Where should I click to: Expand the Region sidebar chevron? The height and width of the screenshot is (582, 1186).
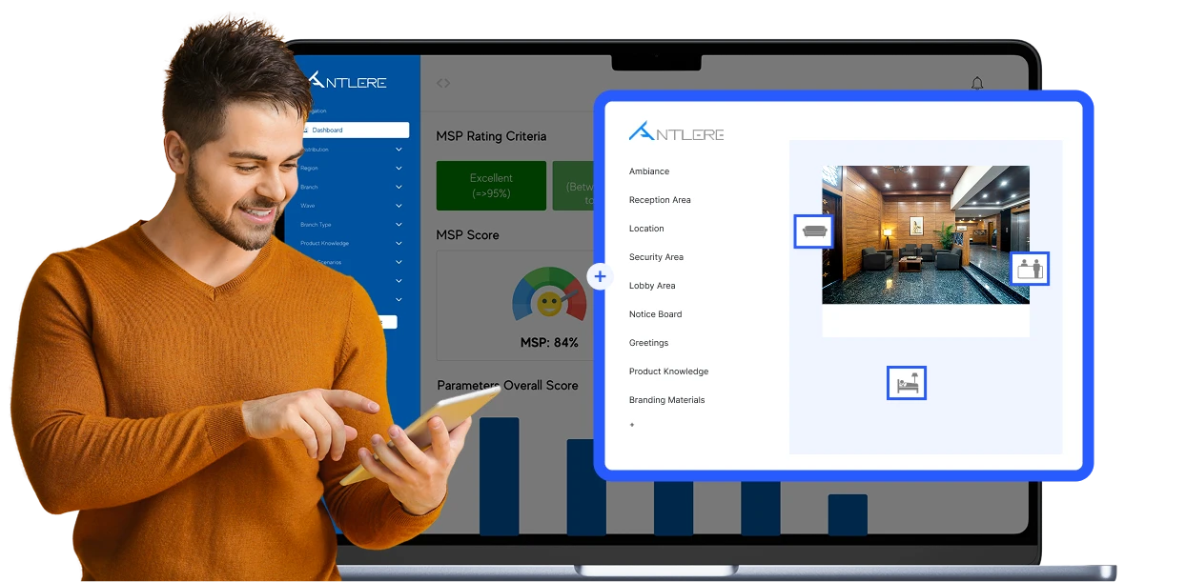(x=399, y=169)
